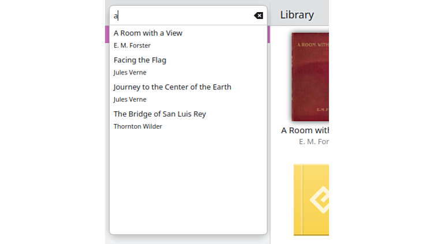434x244 pixels.
Task: Clear the search text with the backspace icon
Action: tap(258, 16)
